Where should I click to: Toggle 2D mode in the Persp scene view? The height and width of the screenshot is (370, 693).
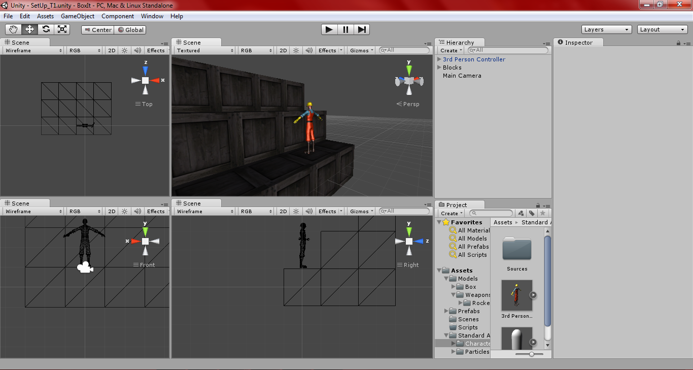pyautogui.click(x=283, y=50)
